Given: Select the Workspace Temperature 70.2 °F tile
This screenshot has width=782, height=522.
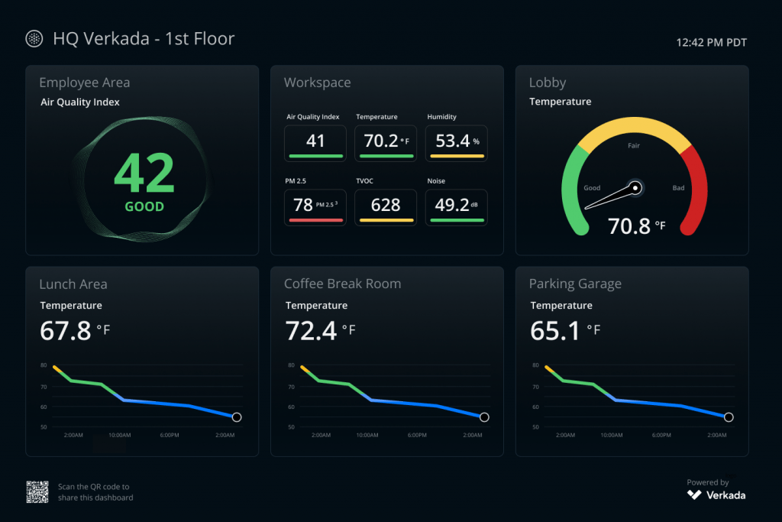Looking at the screenshot, I should coord(386,143).
